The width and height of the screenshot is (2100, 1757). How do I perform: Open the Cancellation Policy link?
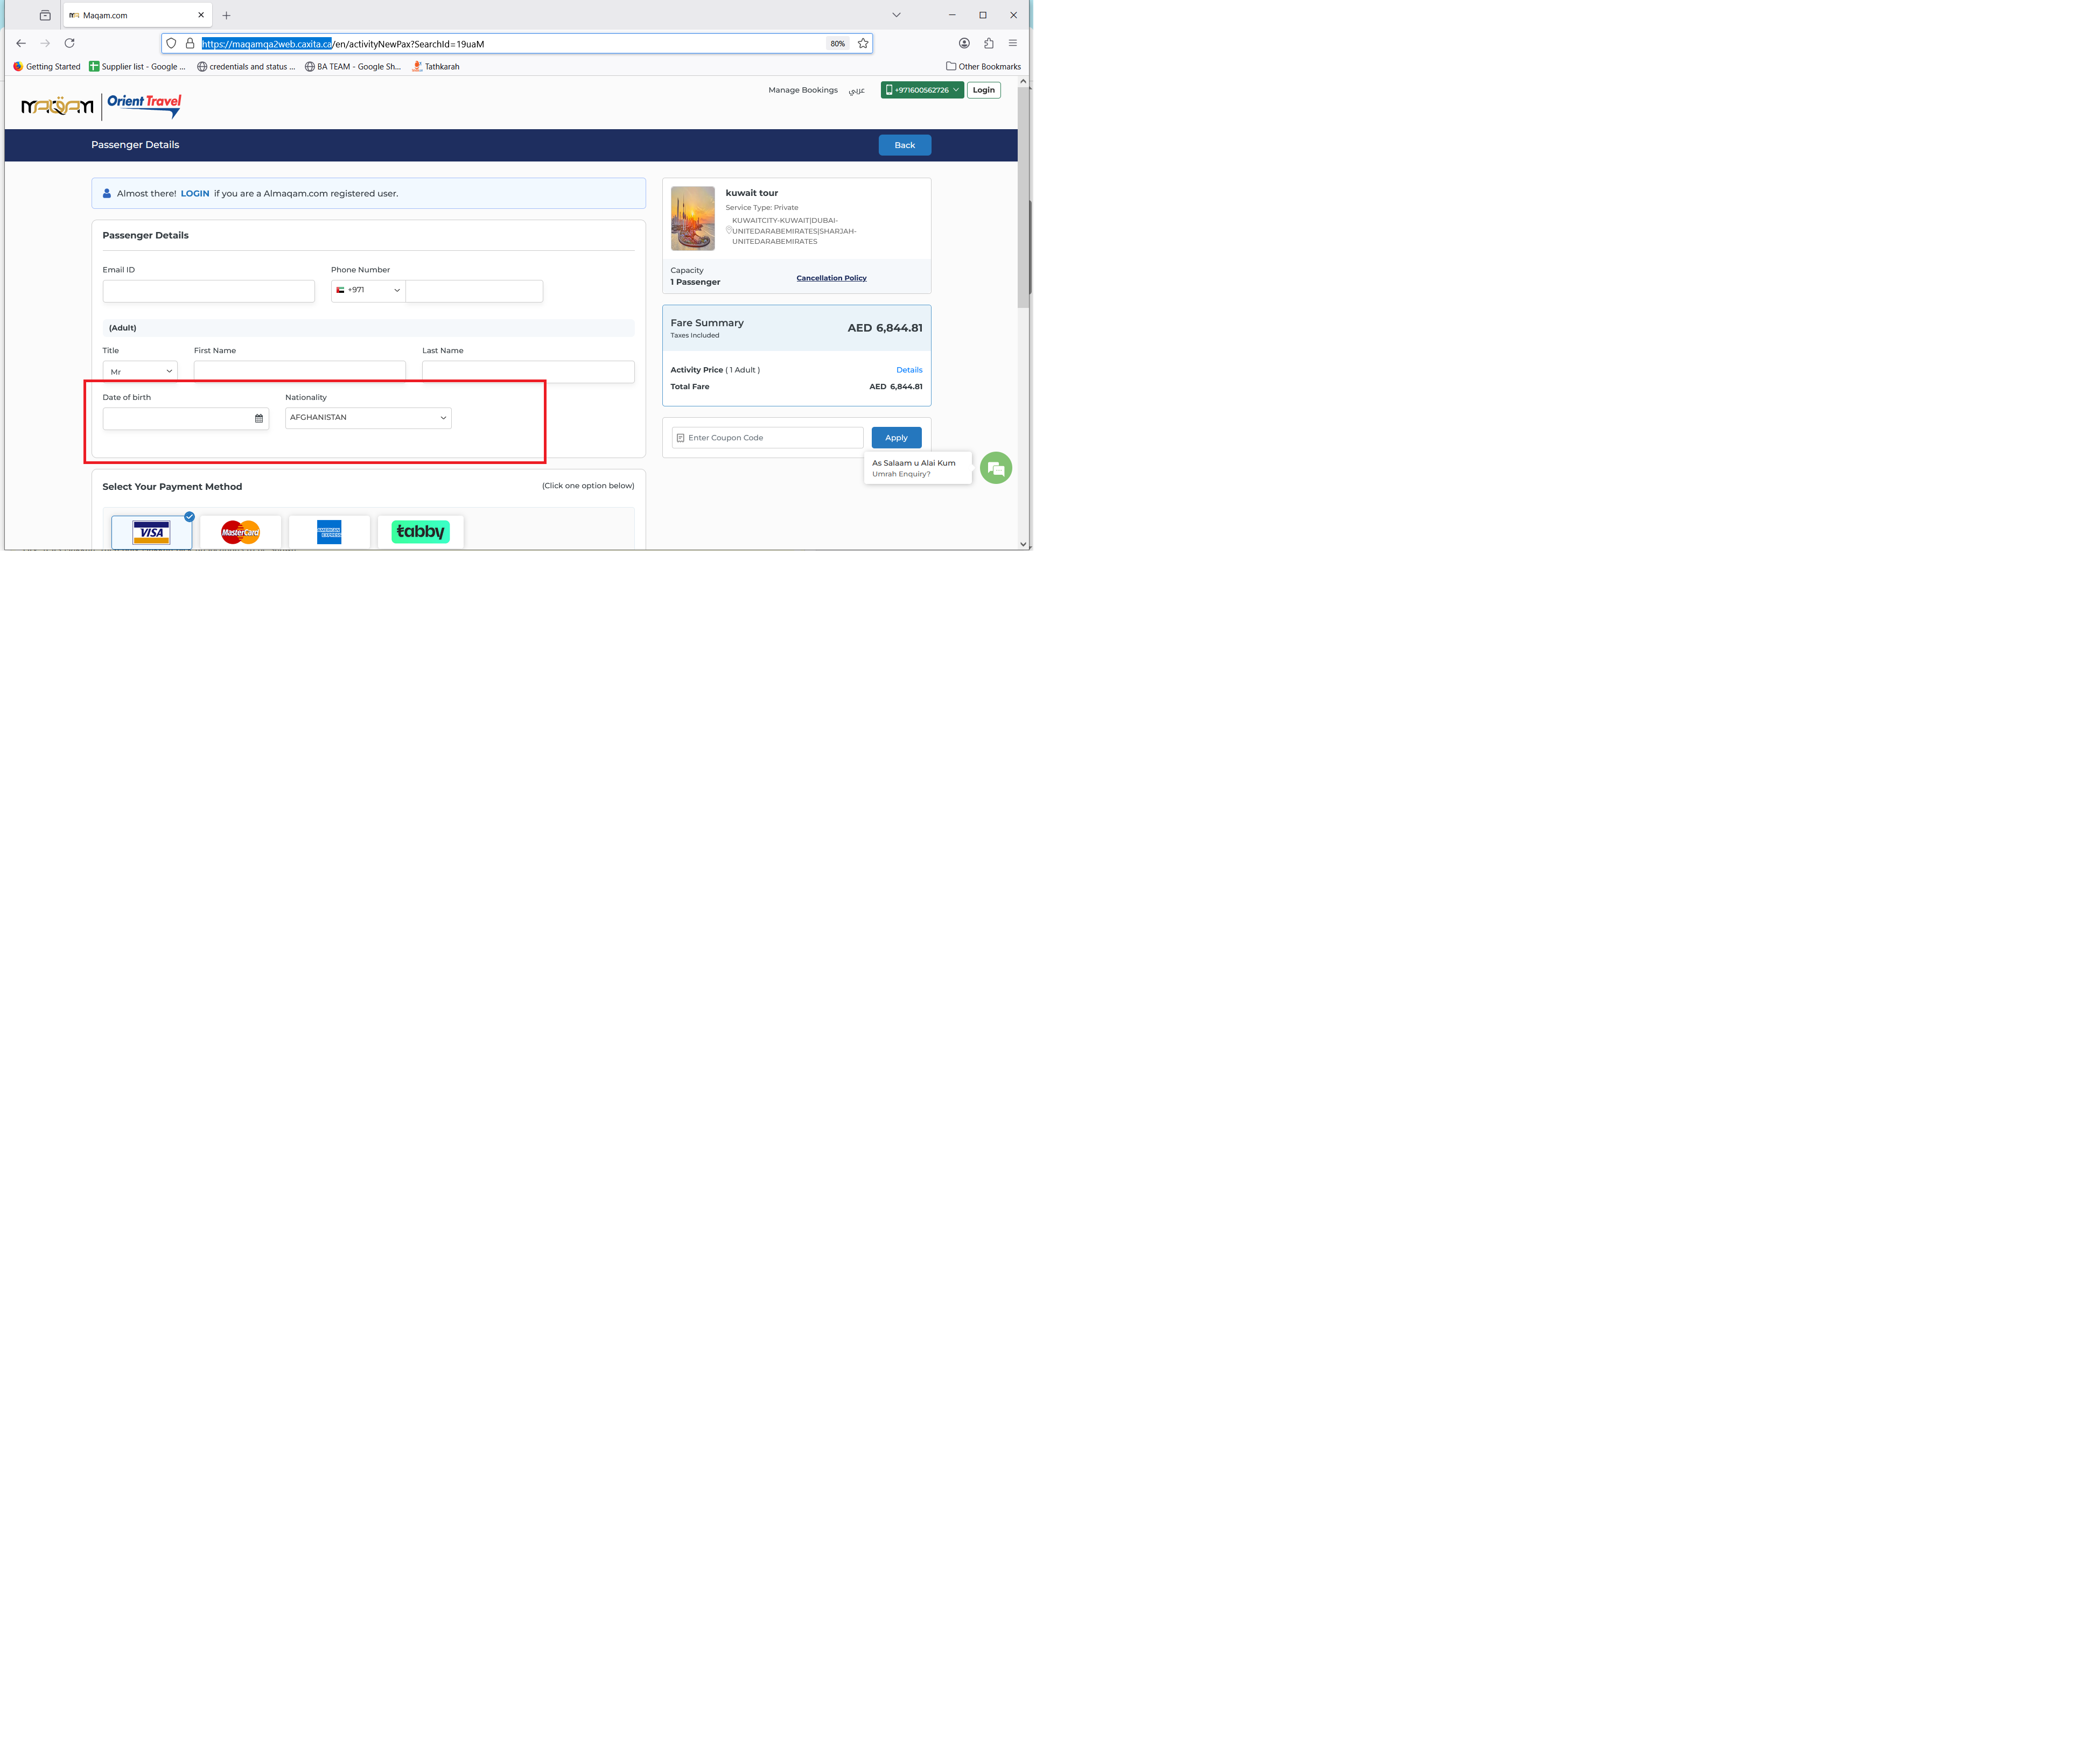pos(831,278)
